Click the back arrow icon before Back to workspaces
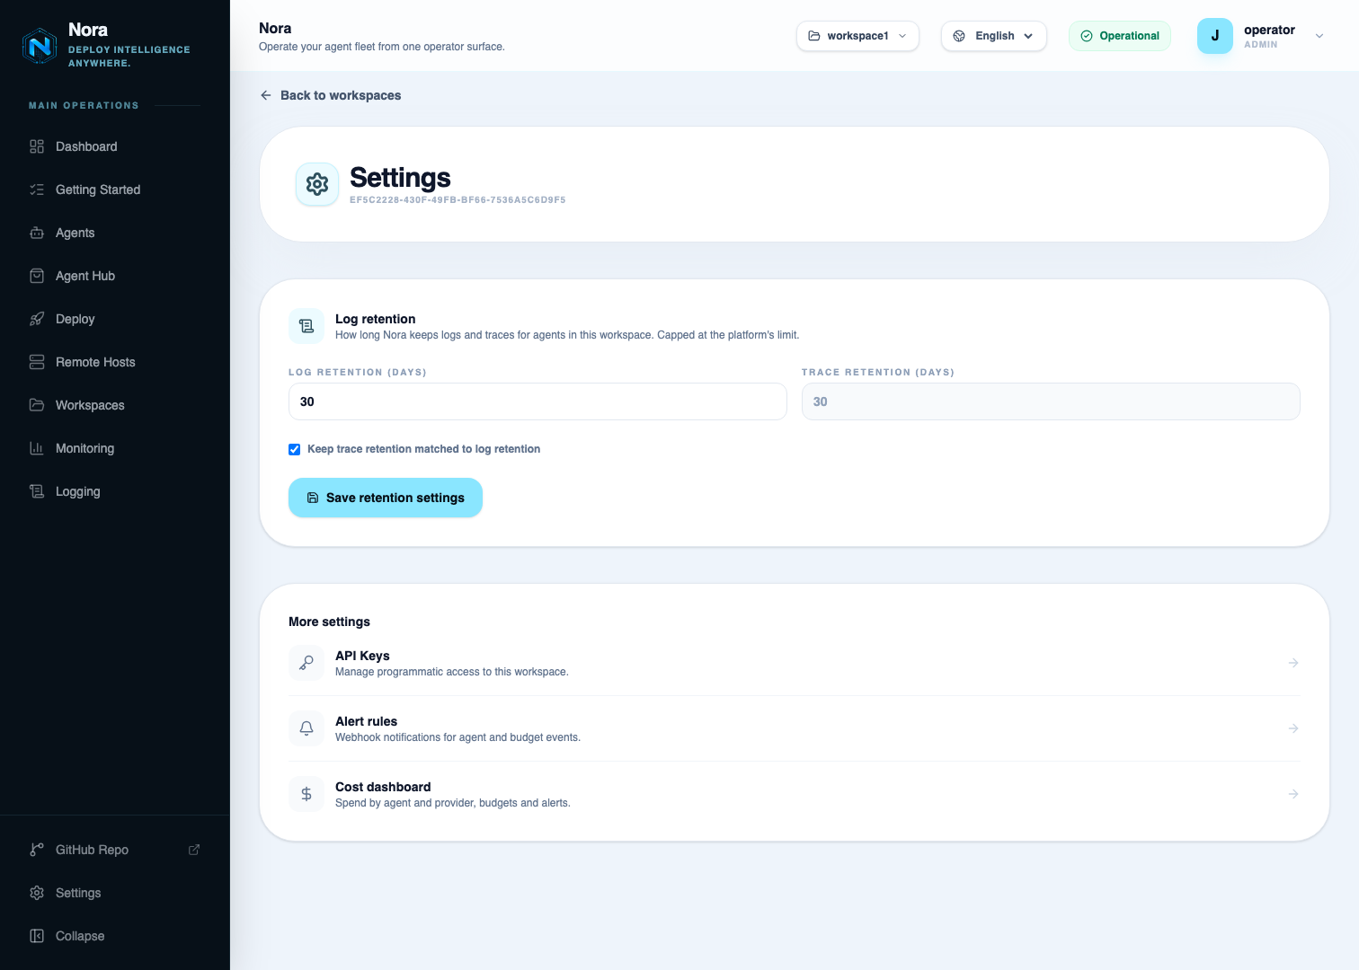The image size is (1359, 970). [x=266, y=95]
